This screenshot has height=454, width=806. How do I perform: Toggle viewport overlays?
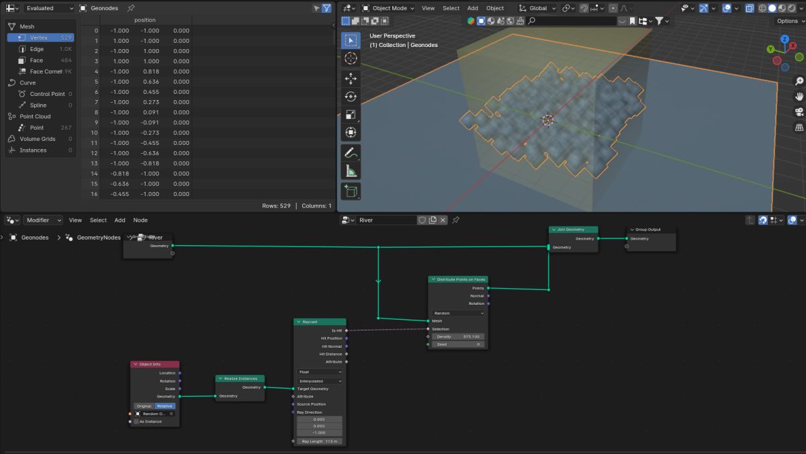point(727,8)
